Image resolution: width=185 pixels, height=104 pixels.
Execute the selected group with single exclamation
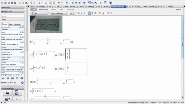coord(70,3)
